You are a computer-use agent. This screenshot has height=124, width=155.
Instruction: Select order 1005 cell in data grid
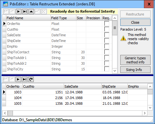pyautogui.click(x=14, y=103)
